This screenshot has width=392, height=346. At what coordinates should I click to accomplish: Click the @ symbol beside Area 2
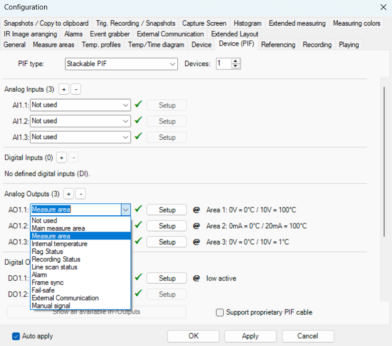[196, 226]
